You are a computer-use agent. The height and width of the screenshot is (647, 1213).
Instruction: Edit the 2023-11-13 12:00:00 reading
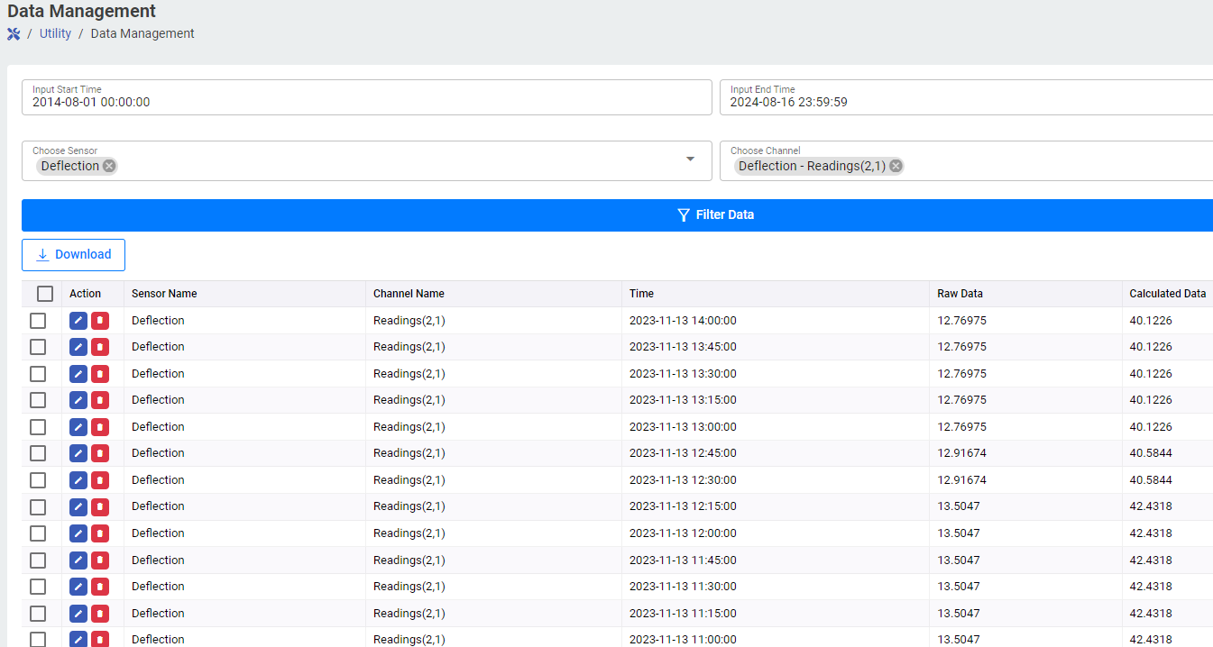(x=78, y=533)
